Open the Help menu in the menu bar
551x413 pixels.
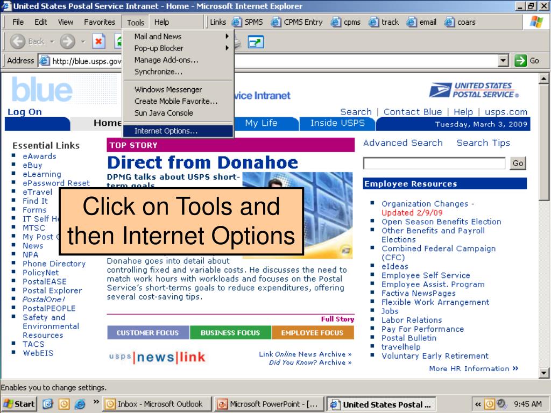[x=161, y=22]
